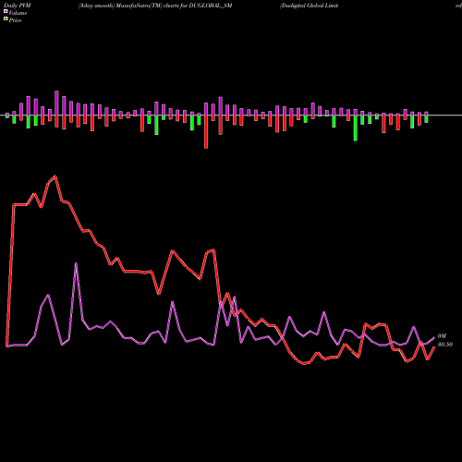Click the 'Dudigital Global Limit' company name
Viewport: 462px width, 462px height.
[310, 6]
